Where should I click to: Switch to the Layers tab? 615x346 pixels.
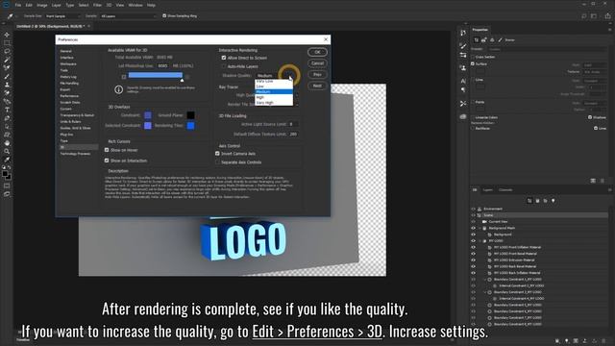coord(487,190)
